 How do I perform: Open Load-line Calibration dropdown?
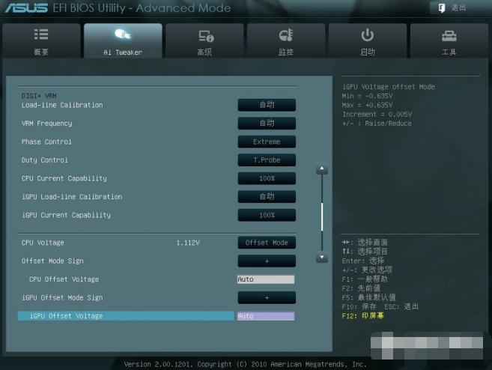click(267, 106)
